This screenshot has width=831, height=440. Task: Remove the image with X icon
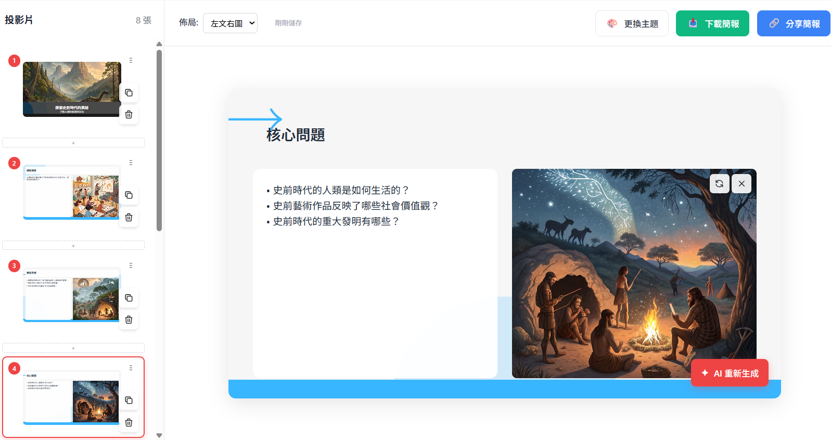(x=741, y=183)
